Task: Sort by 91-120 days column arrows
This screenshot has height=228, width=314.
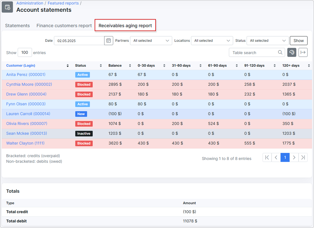Action: pyautogui.click(x=275, y=66)
